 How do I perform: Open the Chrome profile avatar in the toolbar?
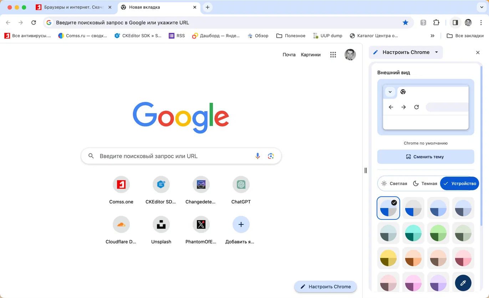(x=468, y=22)
